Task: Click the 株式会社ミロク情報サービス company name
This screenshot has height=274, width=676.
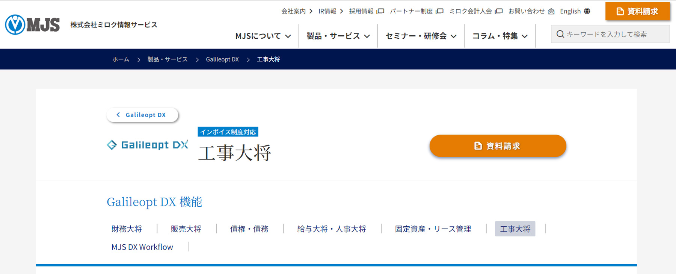Action: point(114,25)
